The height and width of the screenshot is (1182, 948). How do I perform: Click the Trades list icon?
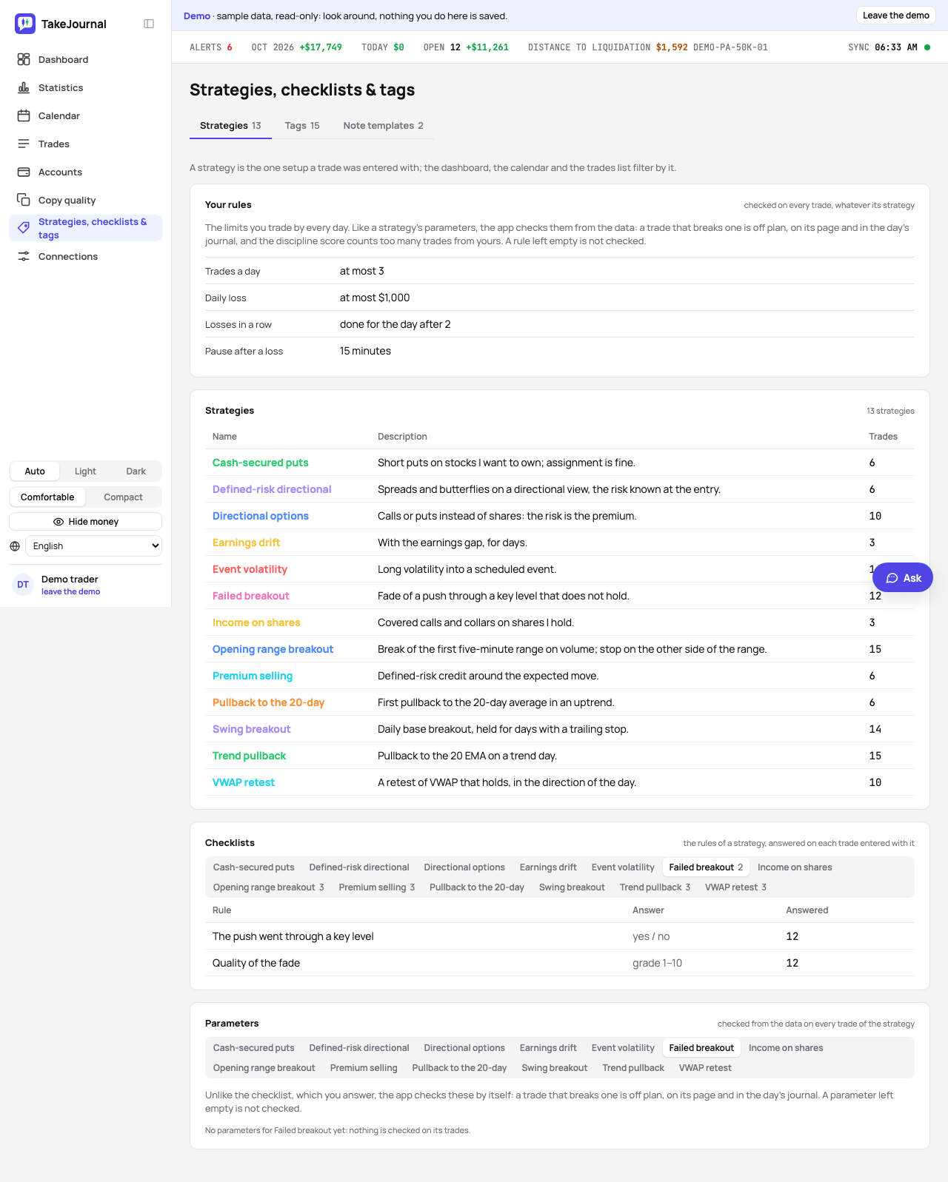pyautogui.click(x=24, y=144)
